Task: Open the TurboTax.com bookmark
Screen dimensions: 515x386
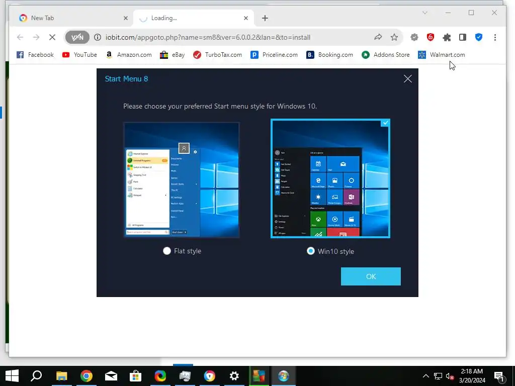Action: [x=217, y=55]
